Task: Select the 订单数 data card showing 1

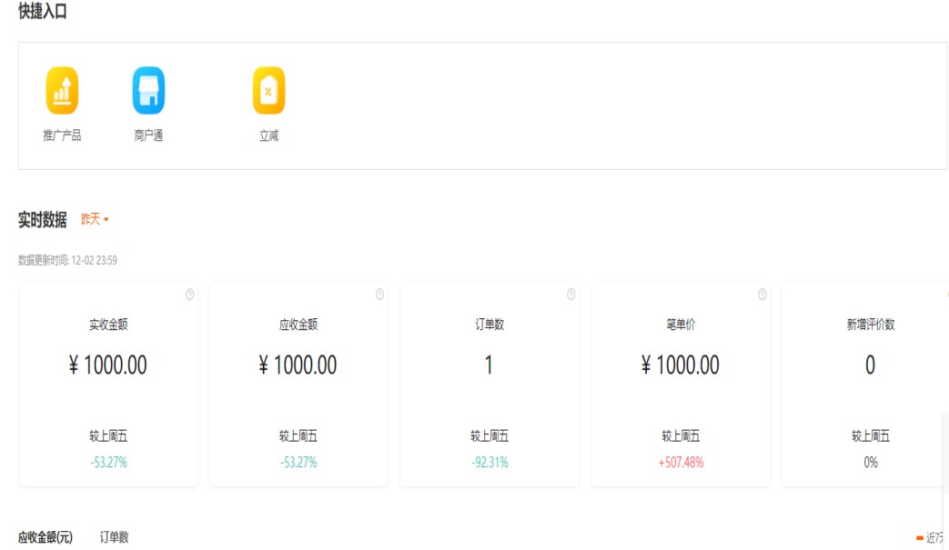Action: click(x=490, y=384)
